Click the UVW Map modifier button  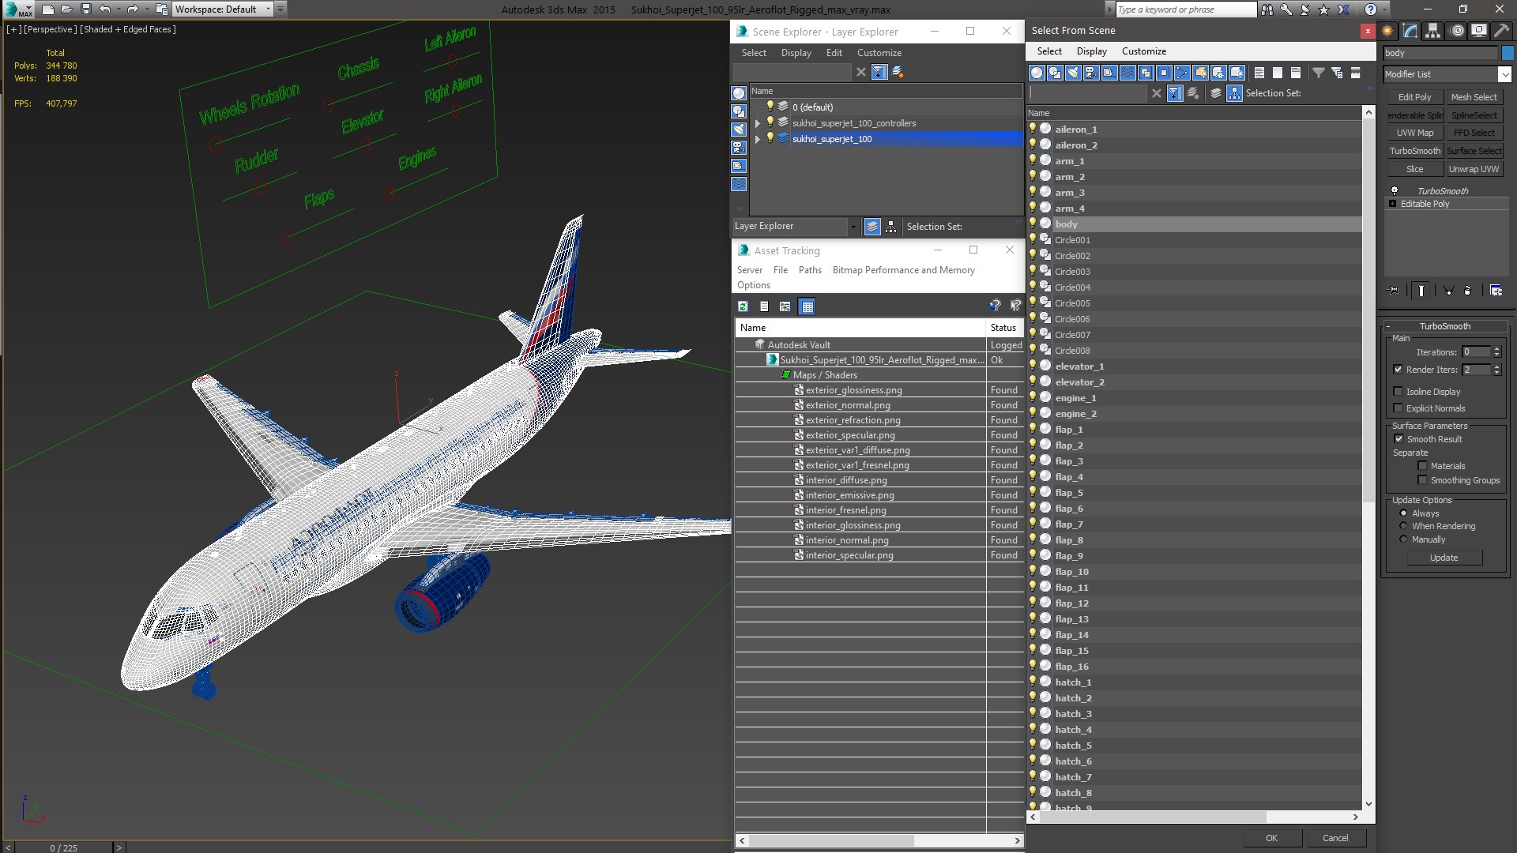coord(1414,133)
